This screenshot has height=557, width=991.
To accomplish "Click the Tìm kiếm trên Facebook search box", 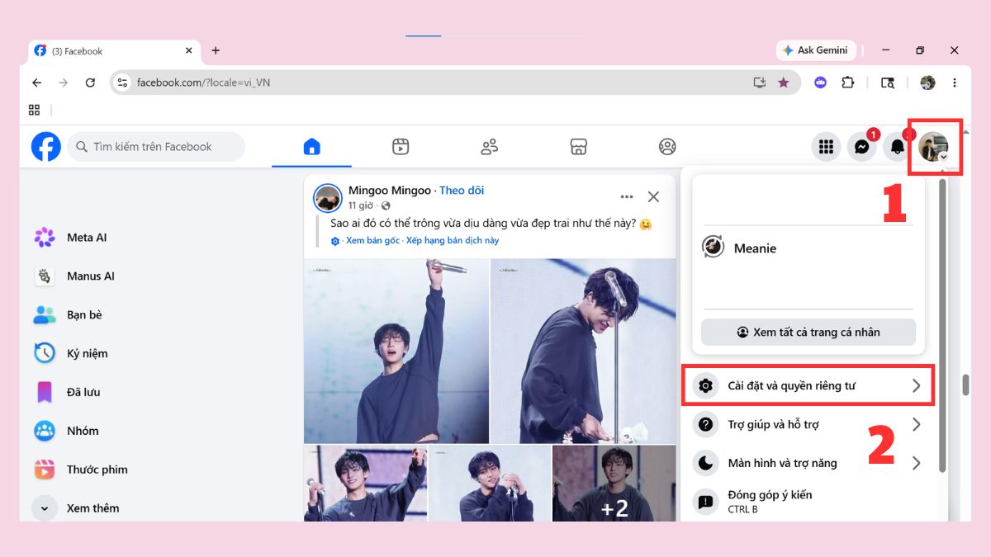I will coord(156,147).
